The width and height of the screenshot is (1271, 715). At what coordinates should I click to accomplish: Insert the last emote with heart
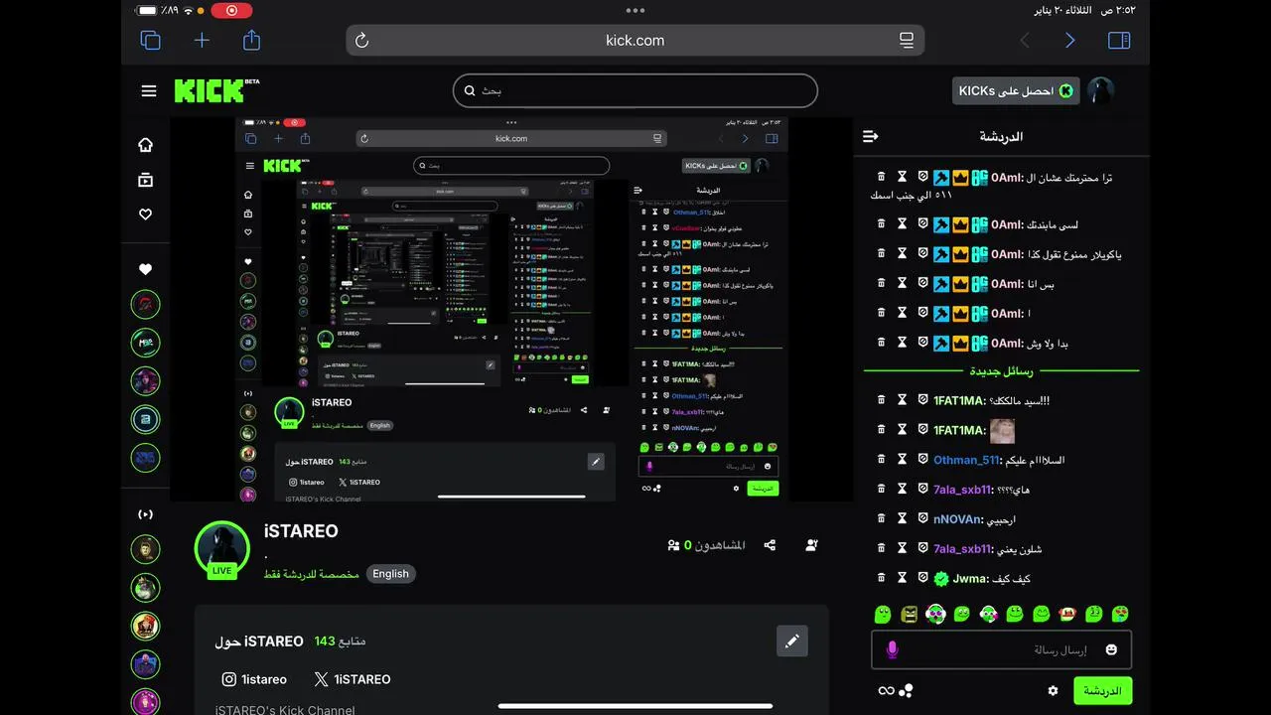point(1120,614)
